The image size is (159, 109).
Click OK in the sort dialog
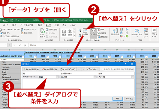coord(118,99)
